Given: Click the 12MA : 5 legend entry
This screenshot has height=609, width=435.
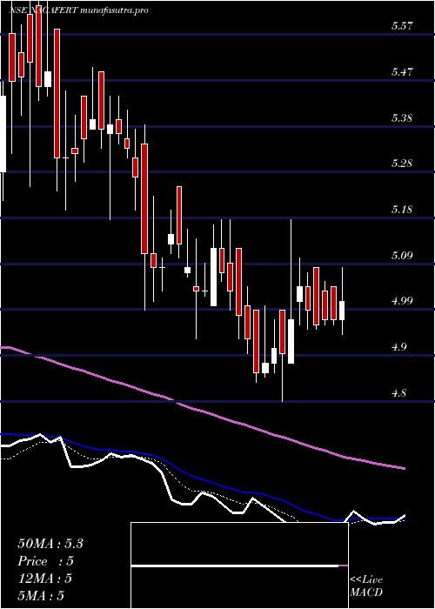Looking at the screenshot, I should 44,579.
